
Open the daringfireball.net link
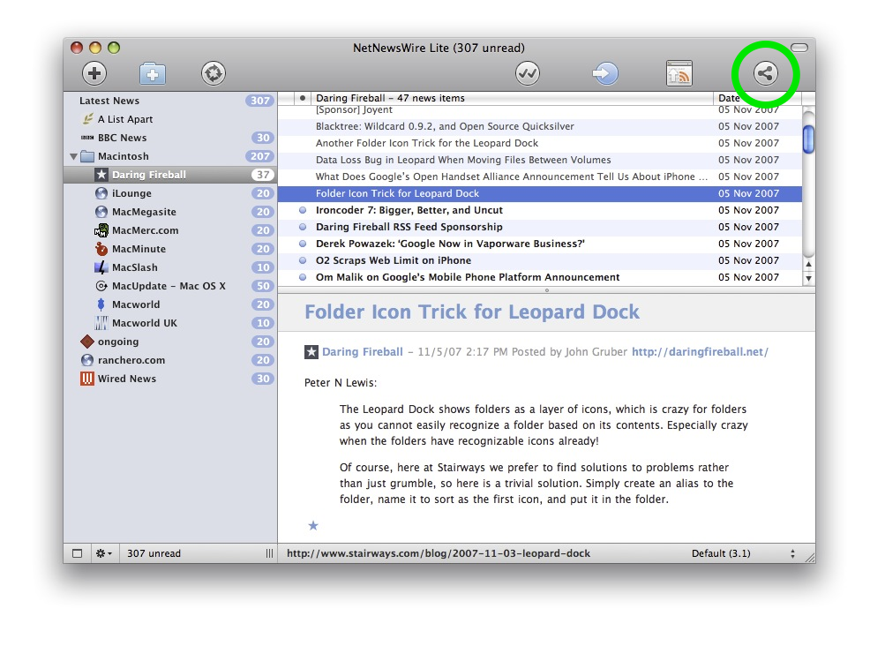tap(700, 352)
